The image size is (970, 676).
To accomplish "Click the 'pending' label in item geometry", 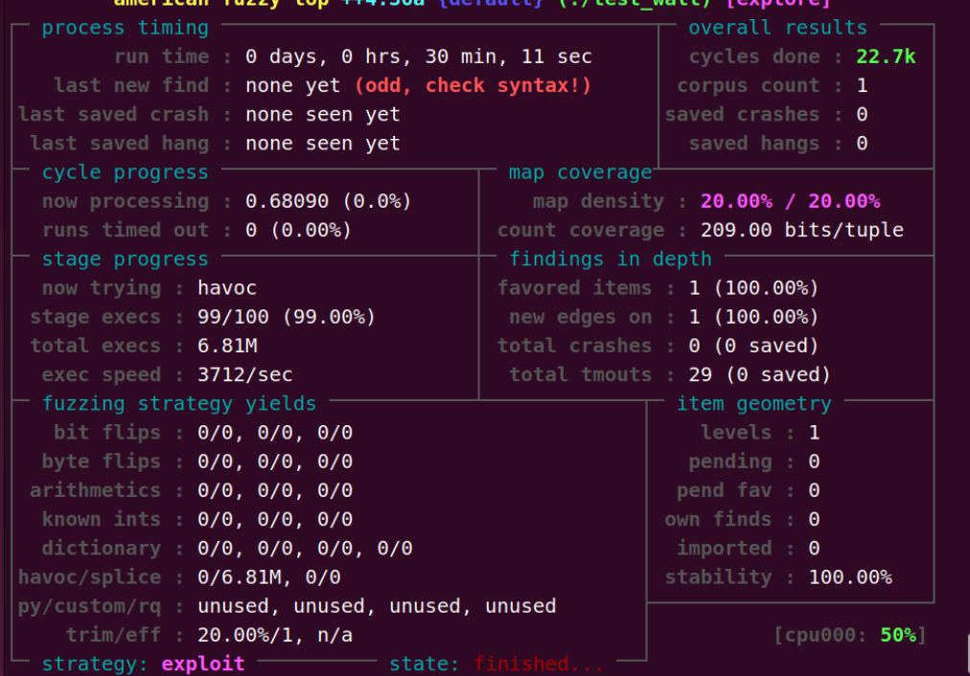I will pyautogui.click(x=730, y=462).
